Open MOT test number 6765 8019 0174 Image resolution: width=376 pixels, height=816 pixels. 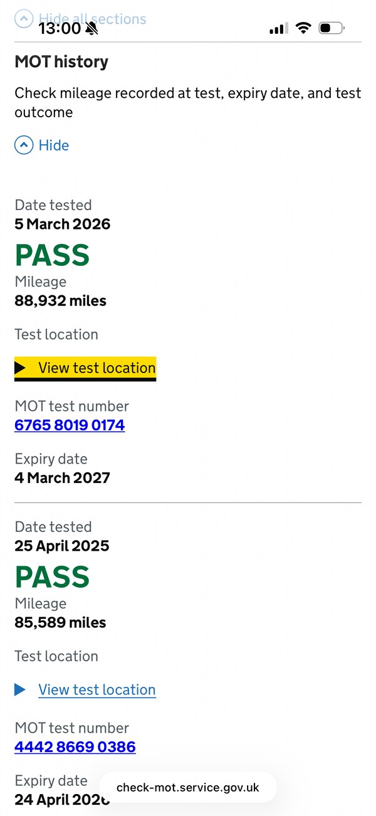70,425
